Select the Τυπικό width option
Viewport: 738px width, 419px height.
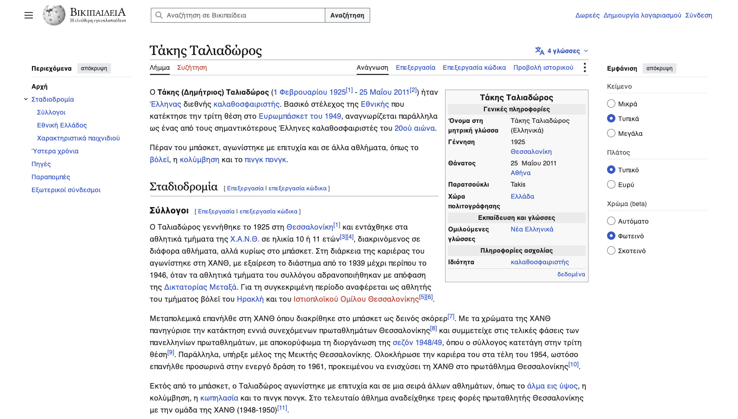611,170
